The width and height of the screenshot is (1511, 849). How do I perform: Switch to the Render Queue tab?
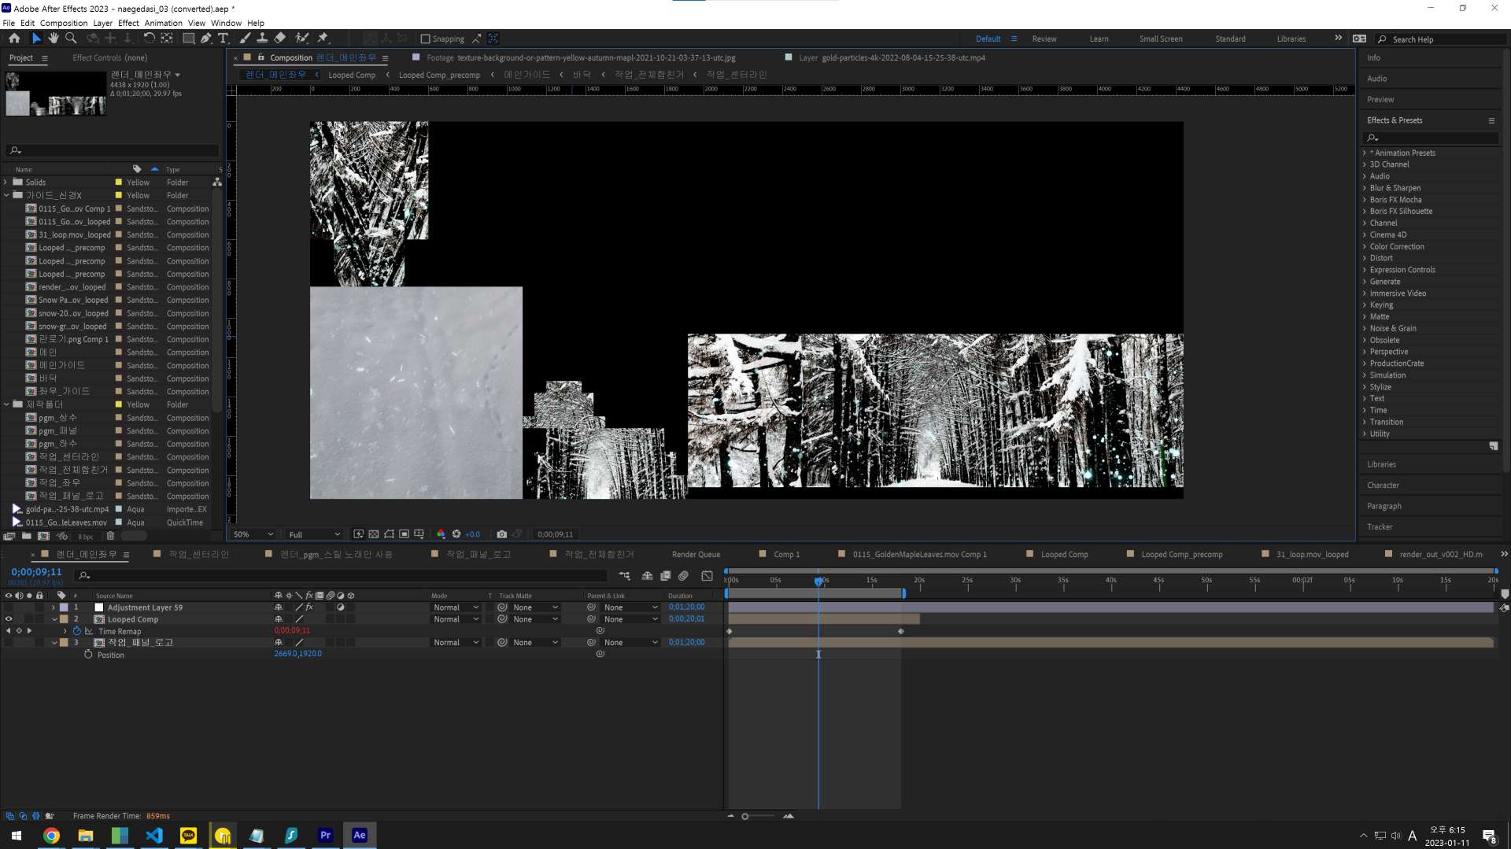696,555
